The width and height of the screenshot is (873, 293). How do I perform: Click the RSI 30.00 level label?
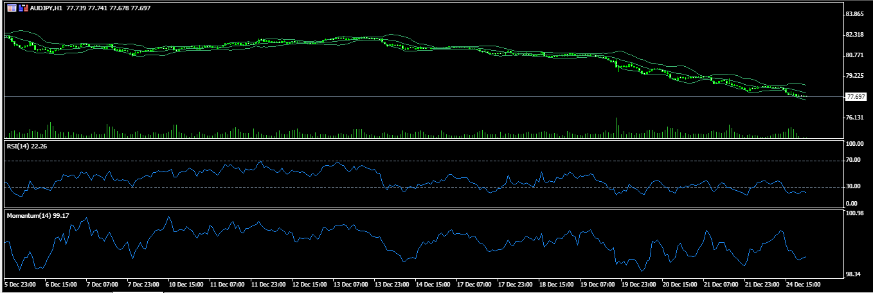tap(854, 187)
